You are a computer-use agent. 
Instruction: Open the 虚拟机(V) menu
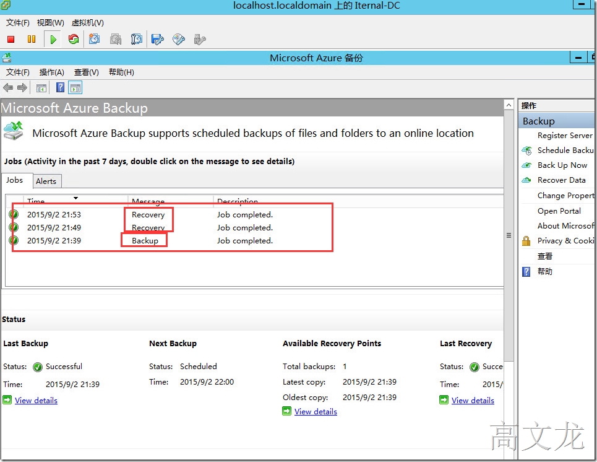click(x=88, y=22)
